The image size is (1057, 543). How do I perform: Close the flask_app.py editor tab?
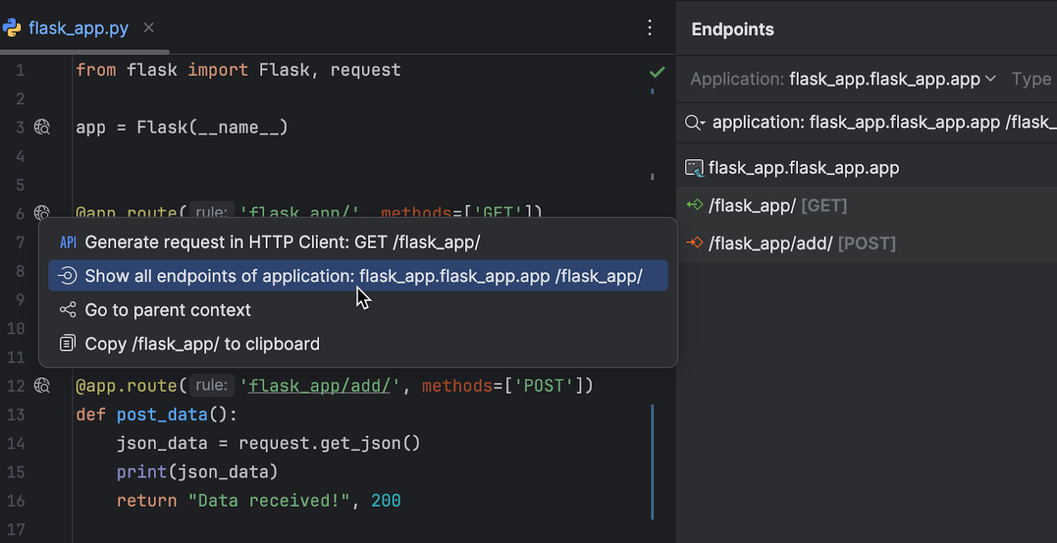pyautogui.click(x=149, y=28)
